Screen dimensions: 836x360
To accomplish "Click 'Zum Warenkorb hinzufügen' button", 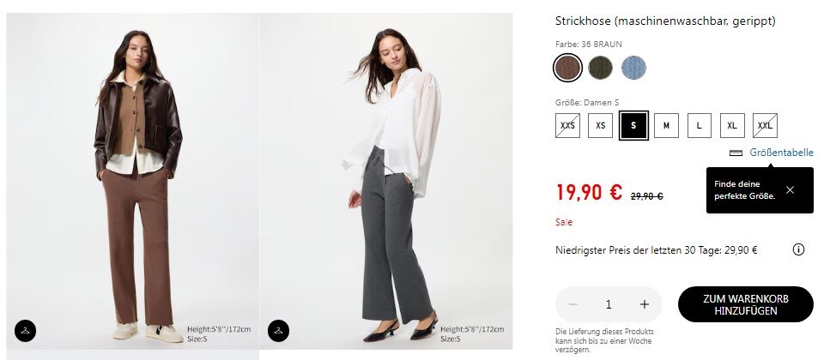I will (745, 304).
